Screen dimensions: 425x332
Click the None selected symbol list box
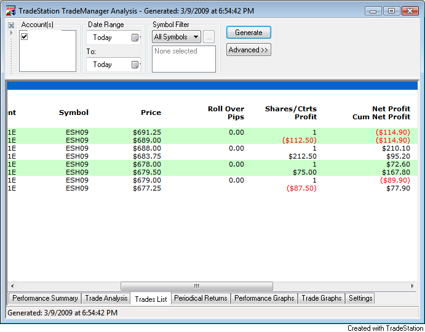[x=184, y=59]
